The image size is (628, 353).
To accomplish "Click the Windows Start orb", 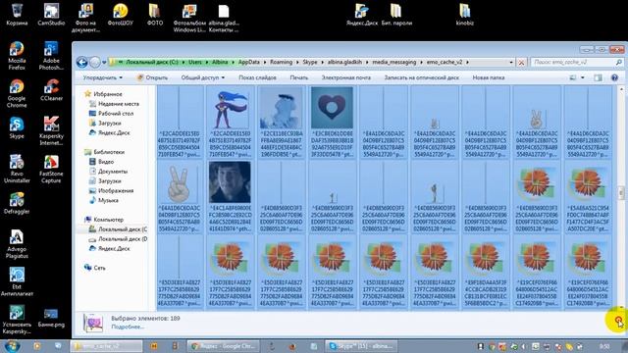I will (x=12, y=345).
